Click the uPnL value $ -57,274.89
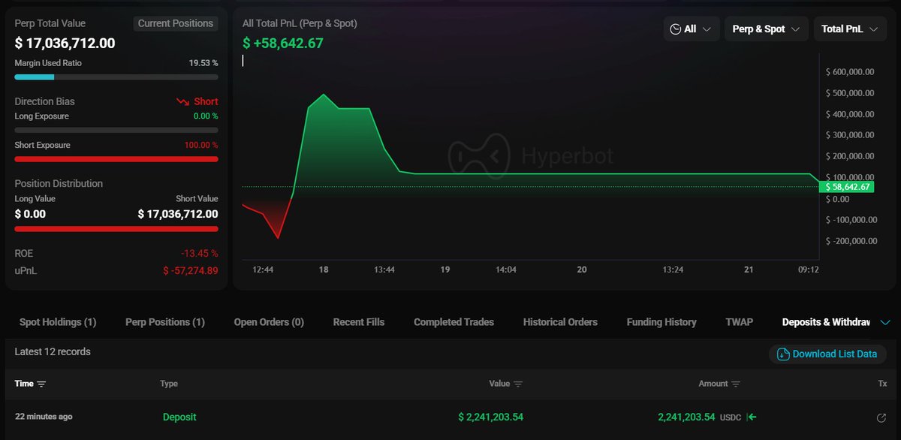The image size is (901, 440). 191,270
